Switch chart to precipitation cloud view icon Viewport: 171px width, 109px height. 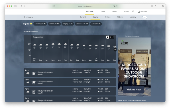110,37
